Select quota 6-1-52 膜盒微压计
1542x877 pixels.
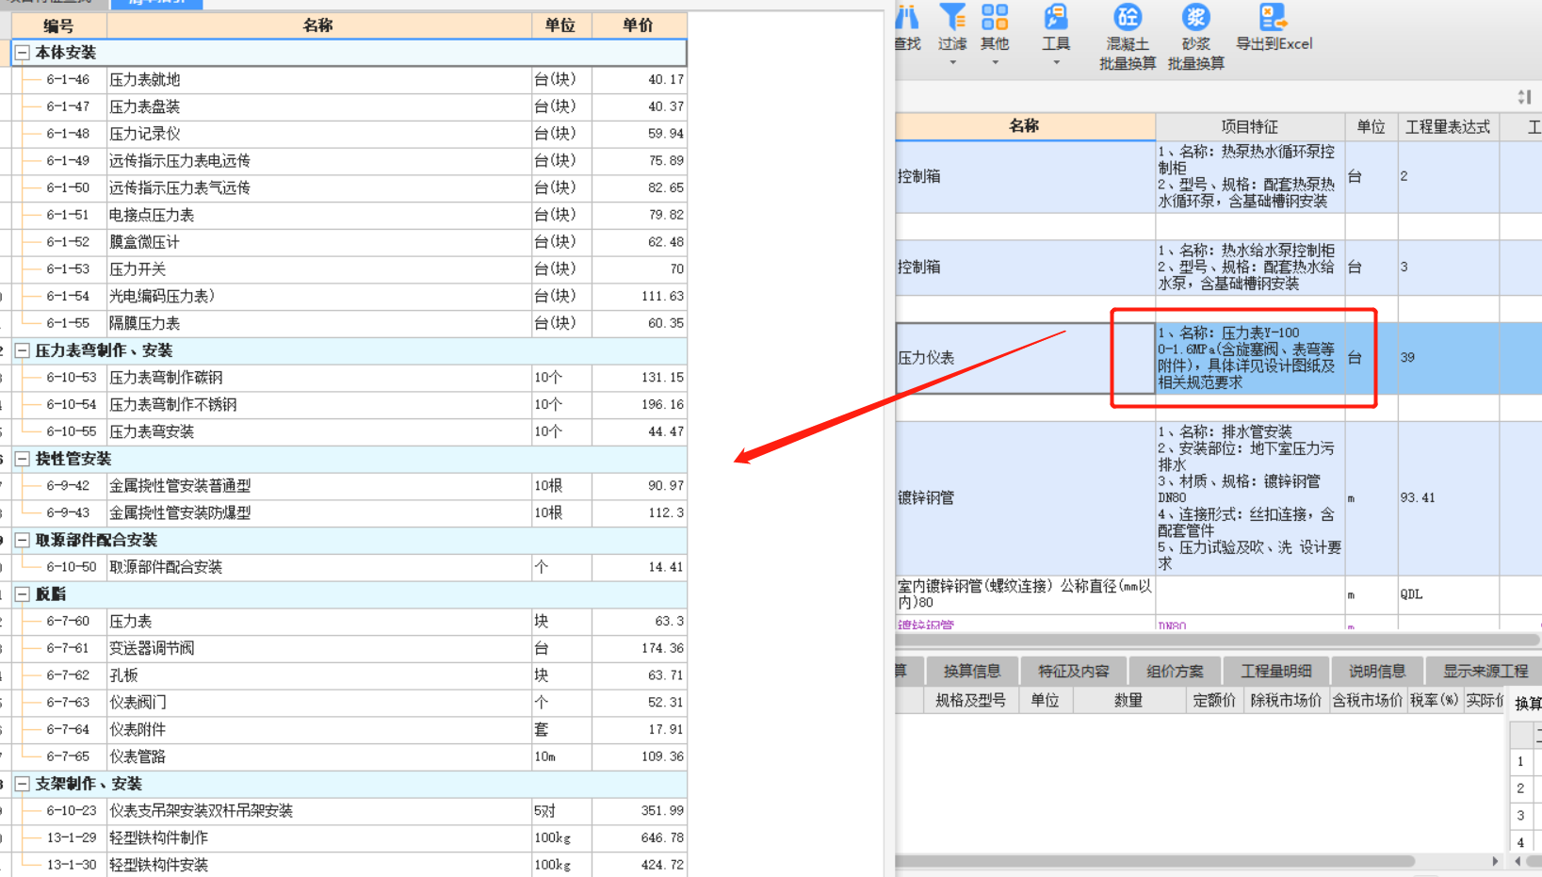(x=349, y=242)
